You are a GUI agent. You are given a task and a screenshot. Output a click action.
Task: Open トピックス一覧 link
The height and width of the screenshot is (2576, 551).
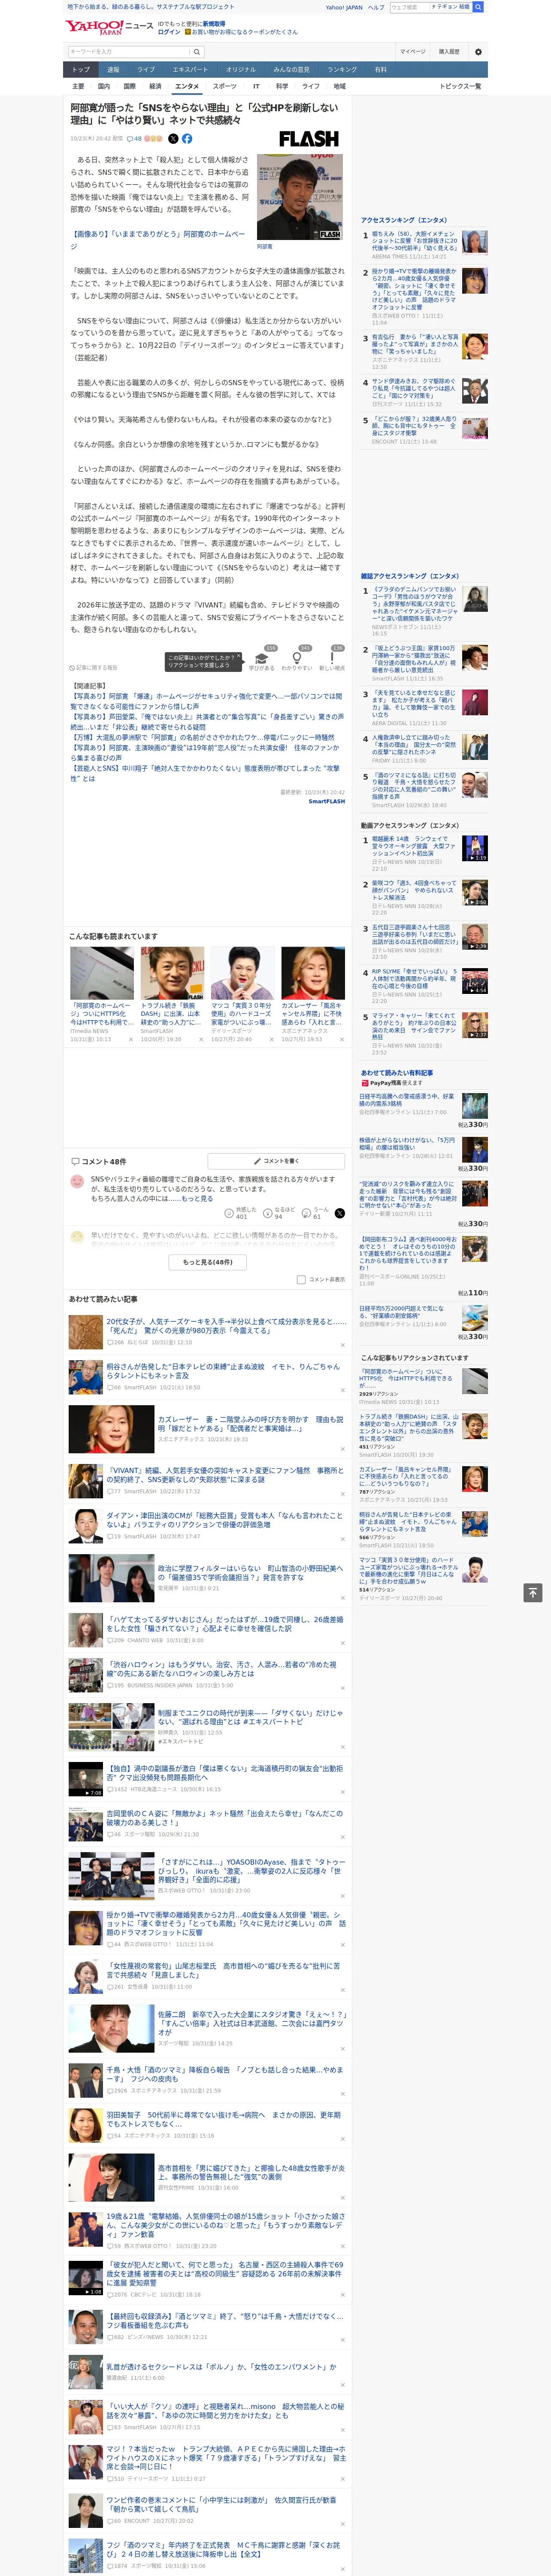460,86
